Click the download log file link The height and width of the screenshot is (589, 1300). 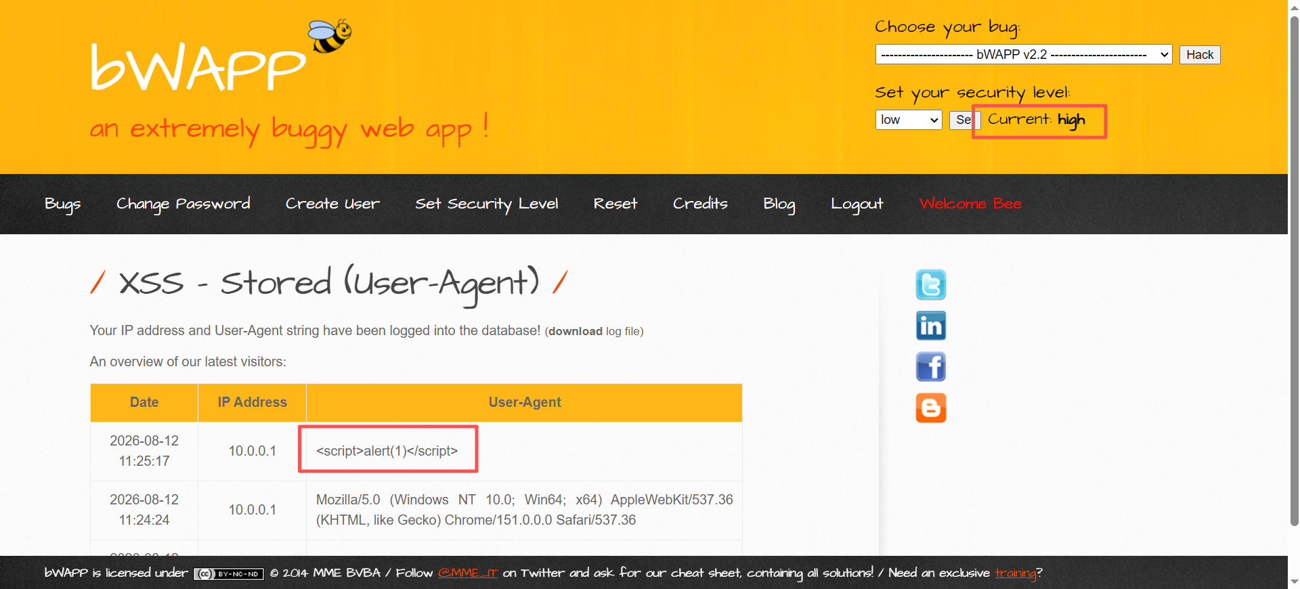coord(576,331)
